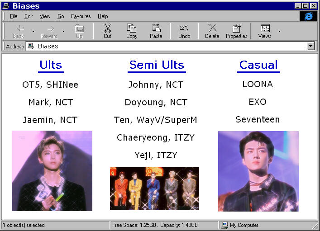Click inside the Address field

(167, 46)
